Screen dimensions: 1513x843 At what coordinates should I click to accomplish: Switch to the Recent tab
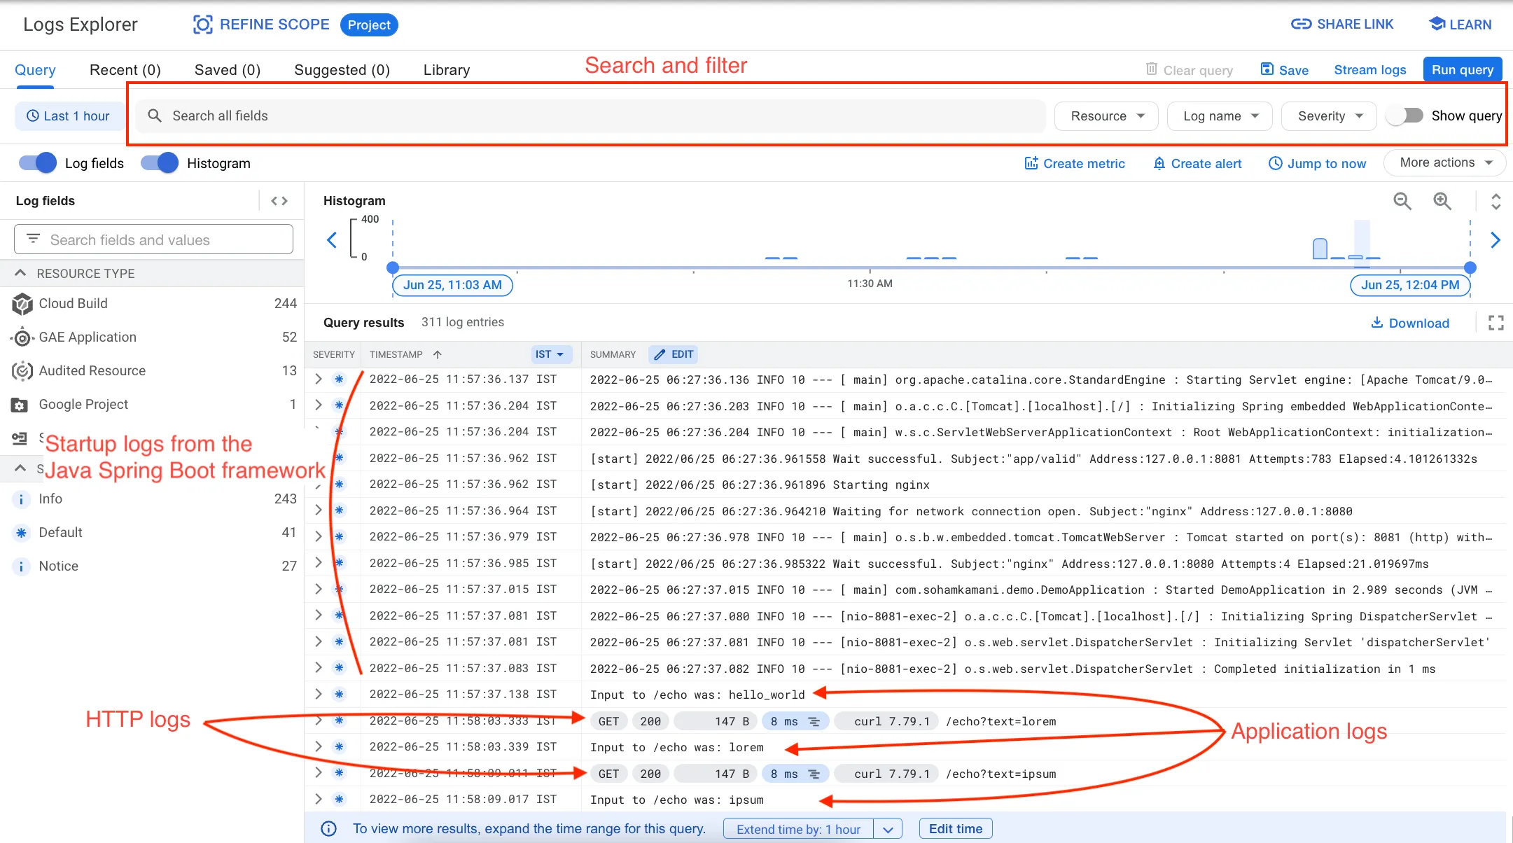(125, 69)
